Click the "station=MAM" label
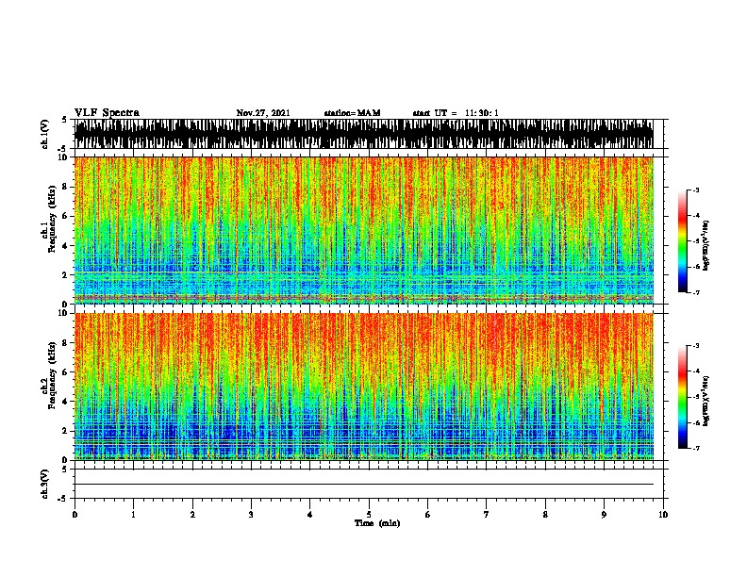Screen dimensions: 747x577 tap(352, 113)
